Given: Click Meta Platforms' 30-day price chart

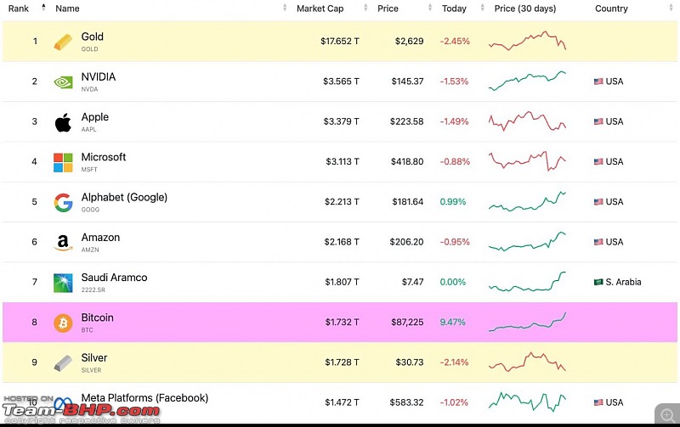Looking at the screenshot, I should (527, 402).
